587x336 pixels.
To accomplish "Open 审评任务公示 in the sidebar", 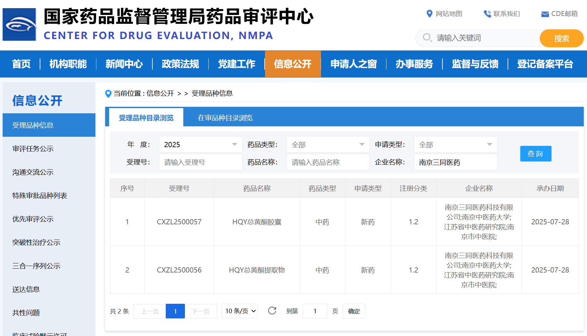I will point(33,149).
